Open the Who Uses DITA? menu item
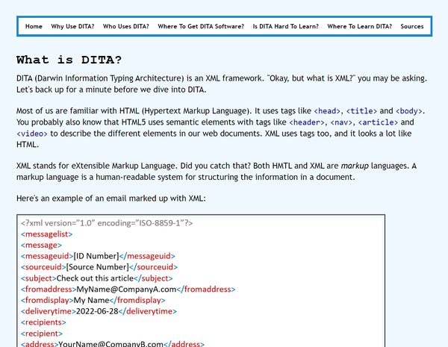 click(x=125, y=26)
